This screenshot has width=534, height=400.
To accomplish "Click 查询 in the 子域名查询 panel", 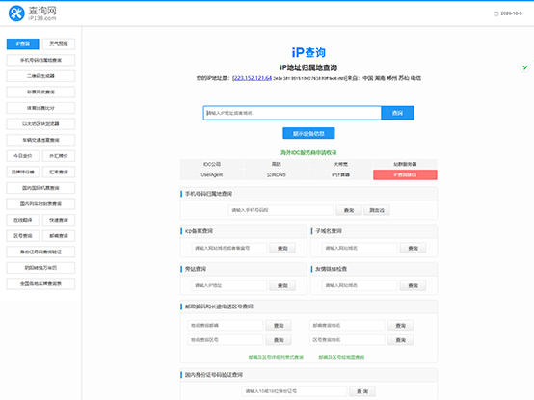I will [x=413, y=248].
